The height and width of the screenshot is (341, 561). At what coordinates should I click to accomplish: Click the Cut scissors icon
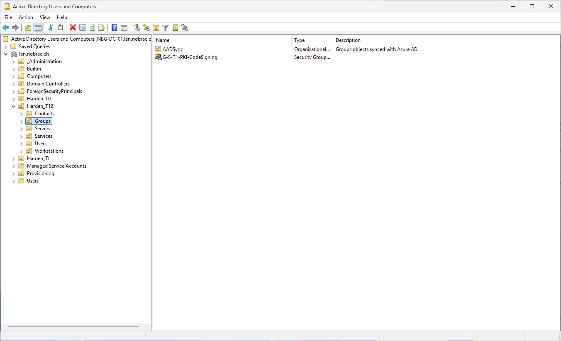(x=51, y=28)
